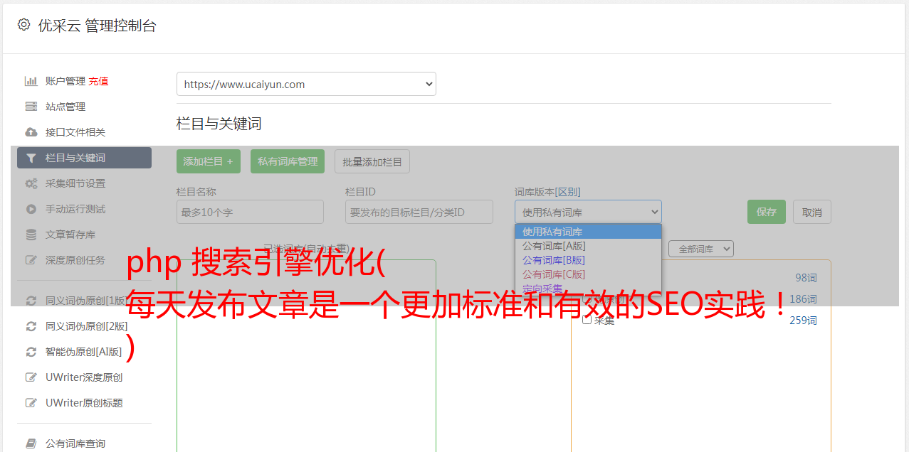
Task: Click the 取消 button
Action: 812,212
